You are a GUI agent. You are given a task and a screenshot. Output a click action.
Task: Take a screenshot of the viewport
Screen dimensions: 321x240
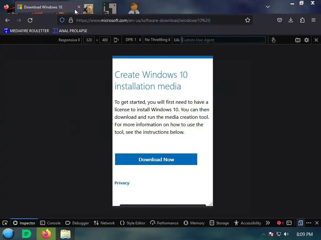pyautogui.click(x=298, y=40)
